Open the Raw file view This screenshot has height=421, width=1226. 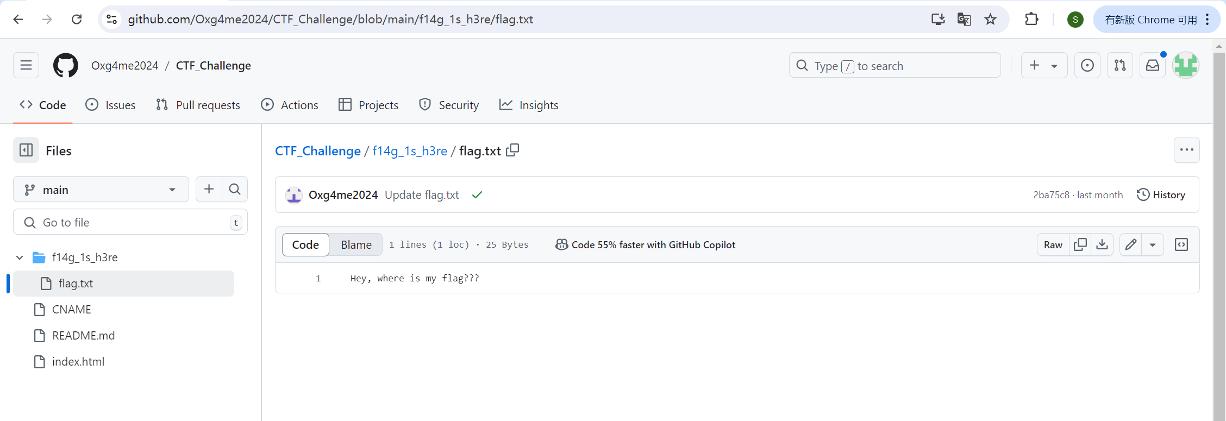click(1053, 245)
